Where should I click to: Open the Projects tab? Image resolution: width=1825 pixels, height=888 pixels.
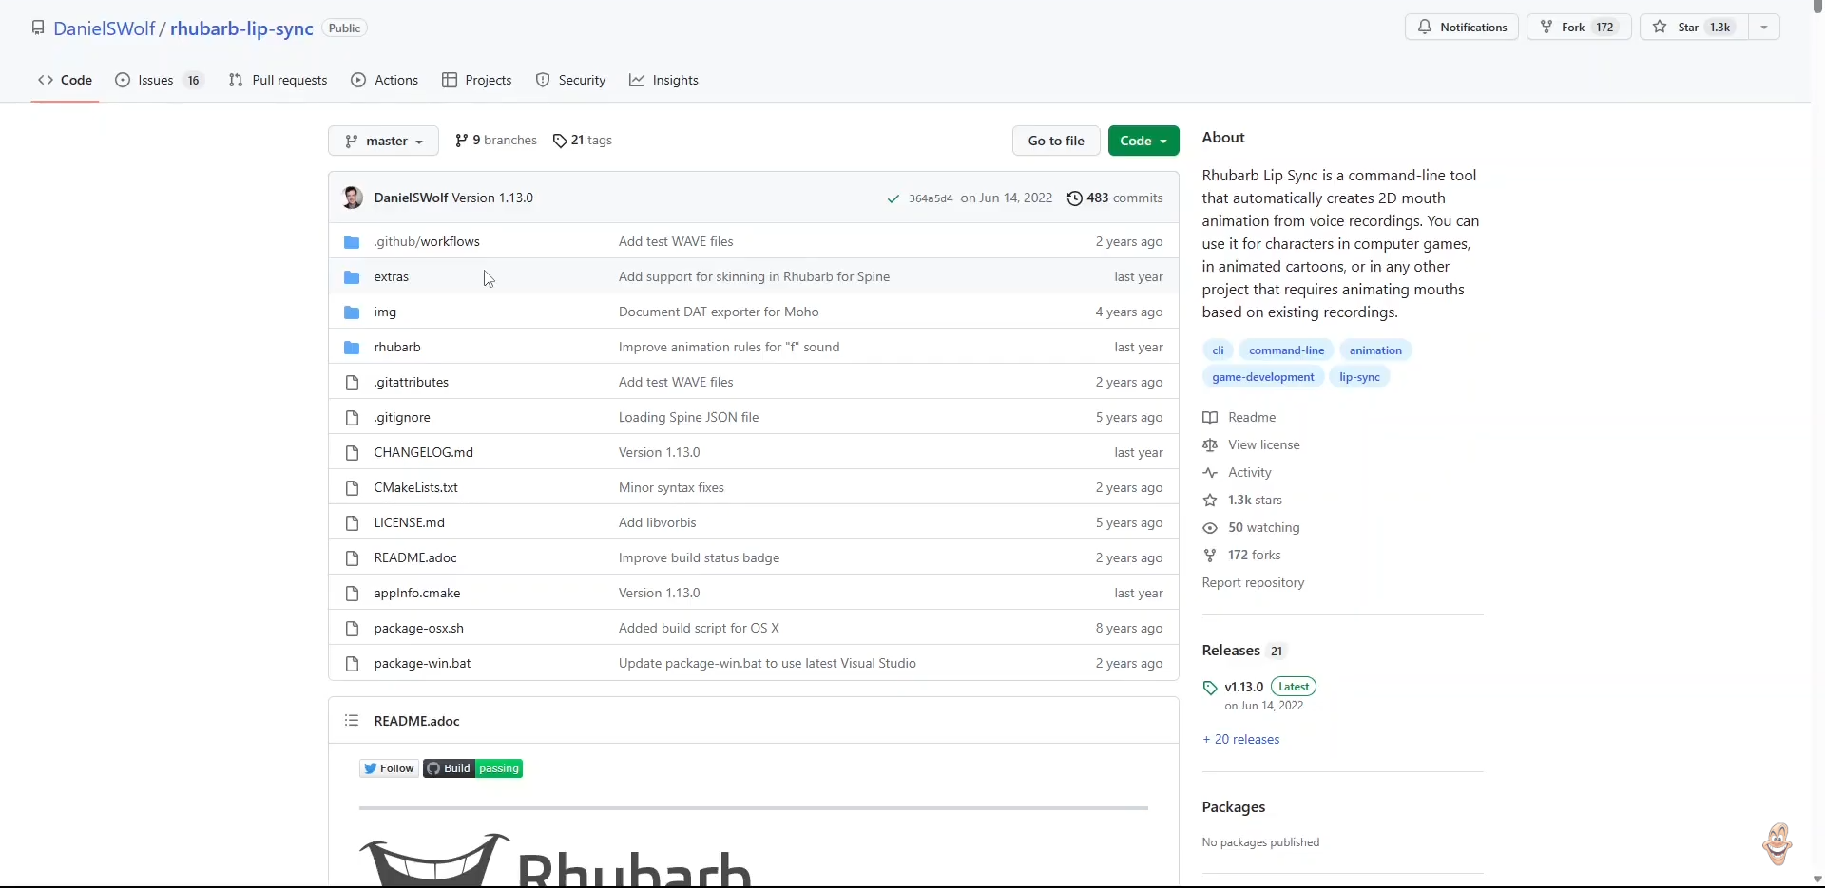[x=477, y=80]
